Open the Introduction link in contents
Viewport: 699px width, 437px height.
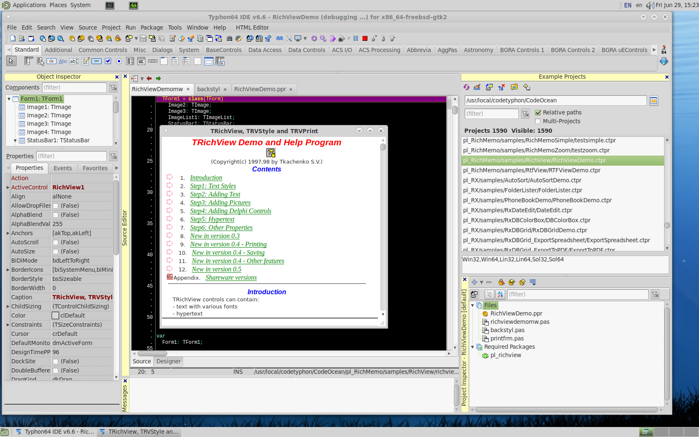coord(206,178)
